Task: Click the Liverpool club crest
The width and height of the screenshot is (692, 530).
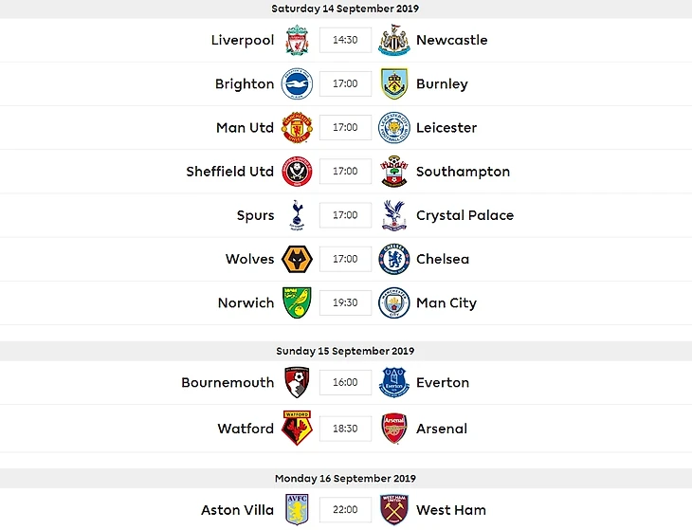Action: click(297, 41)
